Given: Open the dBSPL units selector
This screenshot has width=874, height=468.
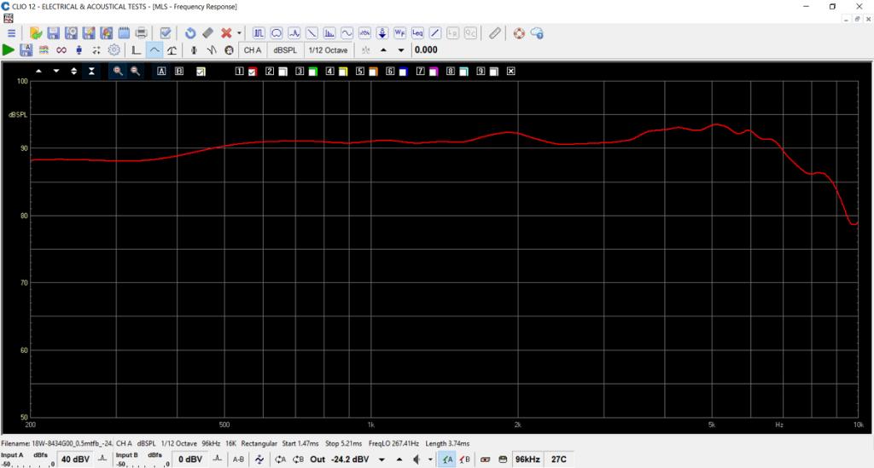Looking at the screenshot, I should point(285,50).
